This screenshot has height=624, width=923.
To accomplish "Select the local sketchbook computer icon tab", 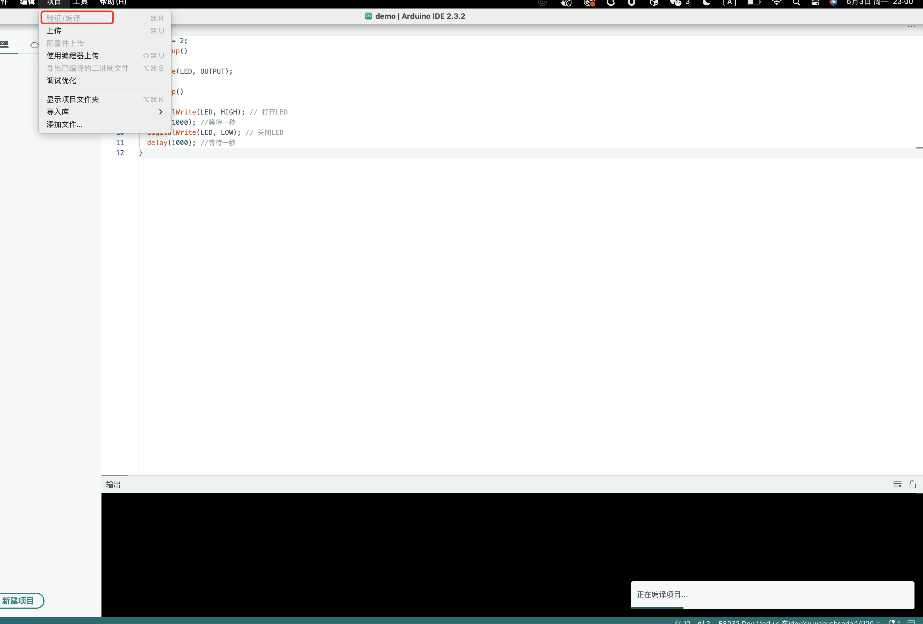I will click(x=5, y=44).
